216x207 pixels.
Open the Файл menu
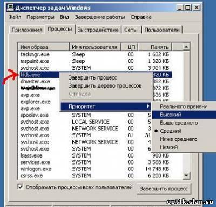(x=15, y=17)
